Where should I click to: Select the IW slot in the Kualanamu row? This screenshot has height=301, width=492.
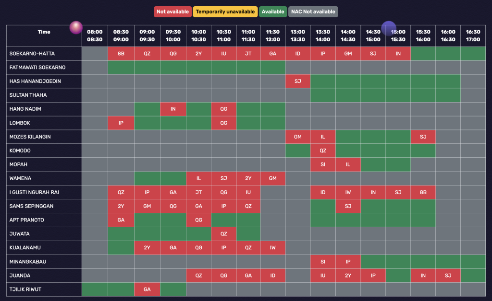(273, 248)
